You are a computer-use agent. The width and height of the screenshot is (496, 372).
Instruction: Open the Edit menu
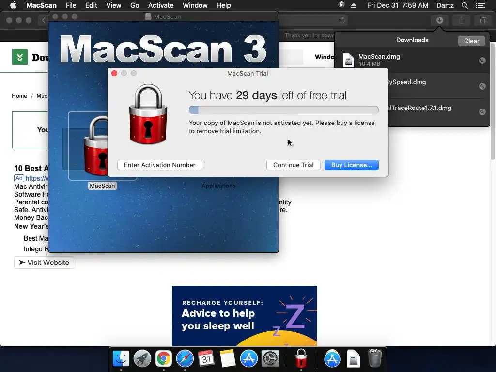pos(91,5)
